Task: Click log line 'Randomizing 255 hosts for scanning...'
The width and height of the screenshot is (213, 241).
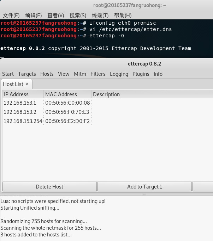Action: point(43,221)
